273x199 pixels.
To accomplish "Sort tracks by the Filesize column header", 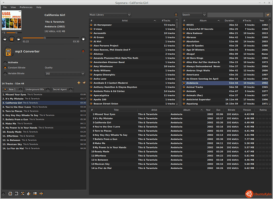I will coord(247,110).
